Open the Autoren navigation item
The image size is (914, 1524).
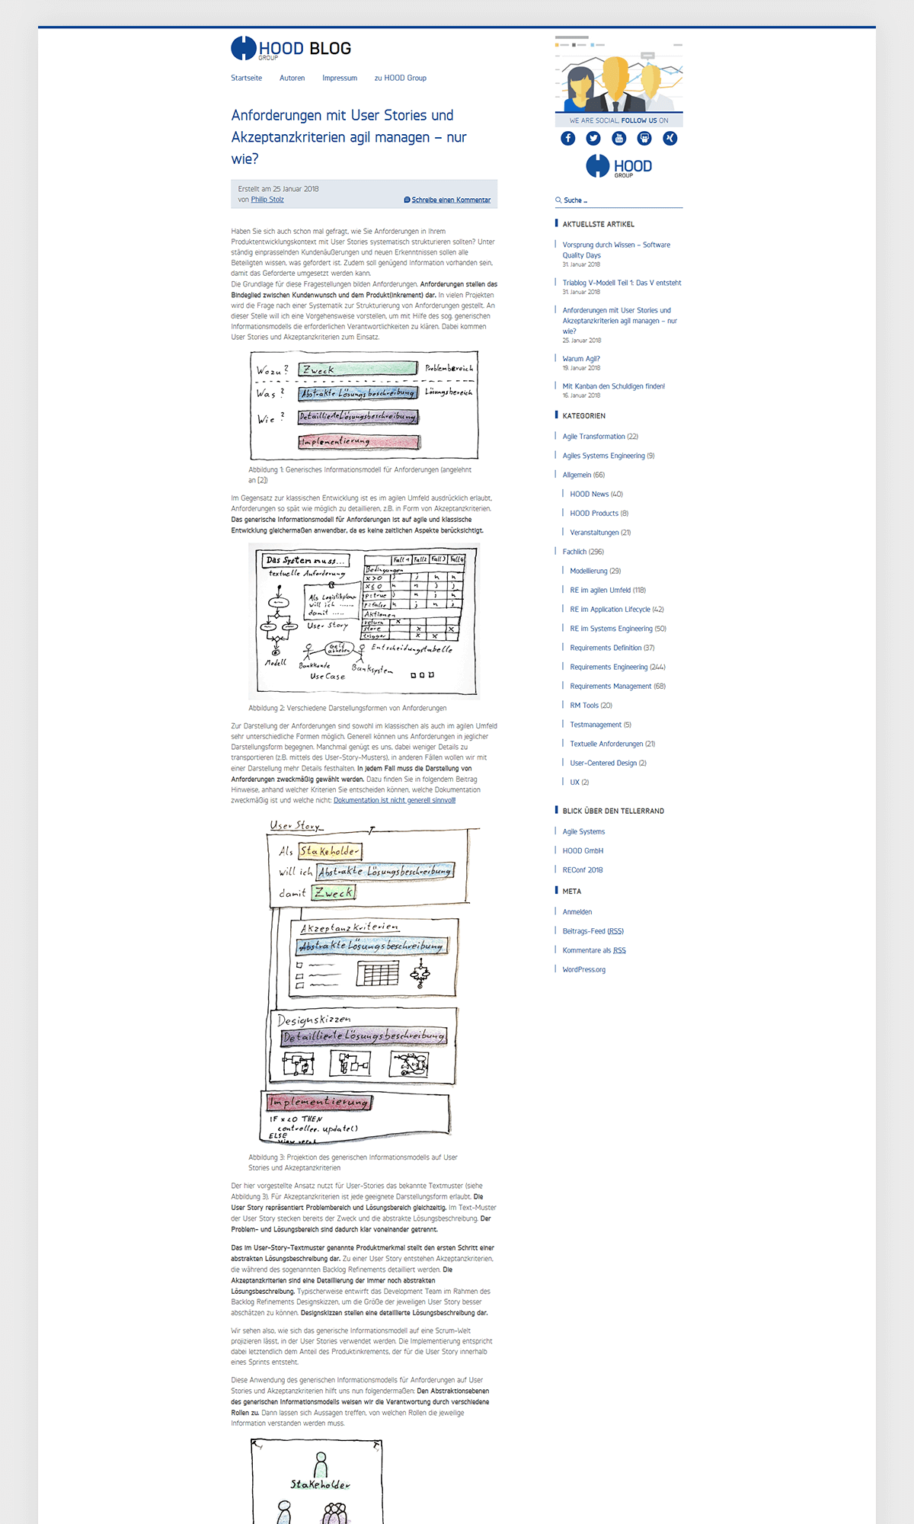[x=292, y=78]
